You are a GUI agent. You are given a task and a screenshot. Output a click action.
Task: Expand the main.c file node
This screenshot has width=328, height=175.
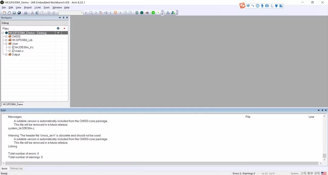(x=10, y=51)
